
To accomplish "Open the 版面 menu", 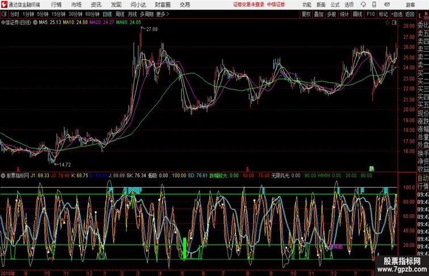I will tap(321, 5).
